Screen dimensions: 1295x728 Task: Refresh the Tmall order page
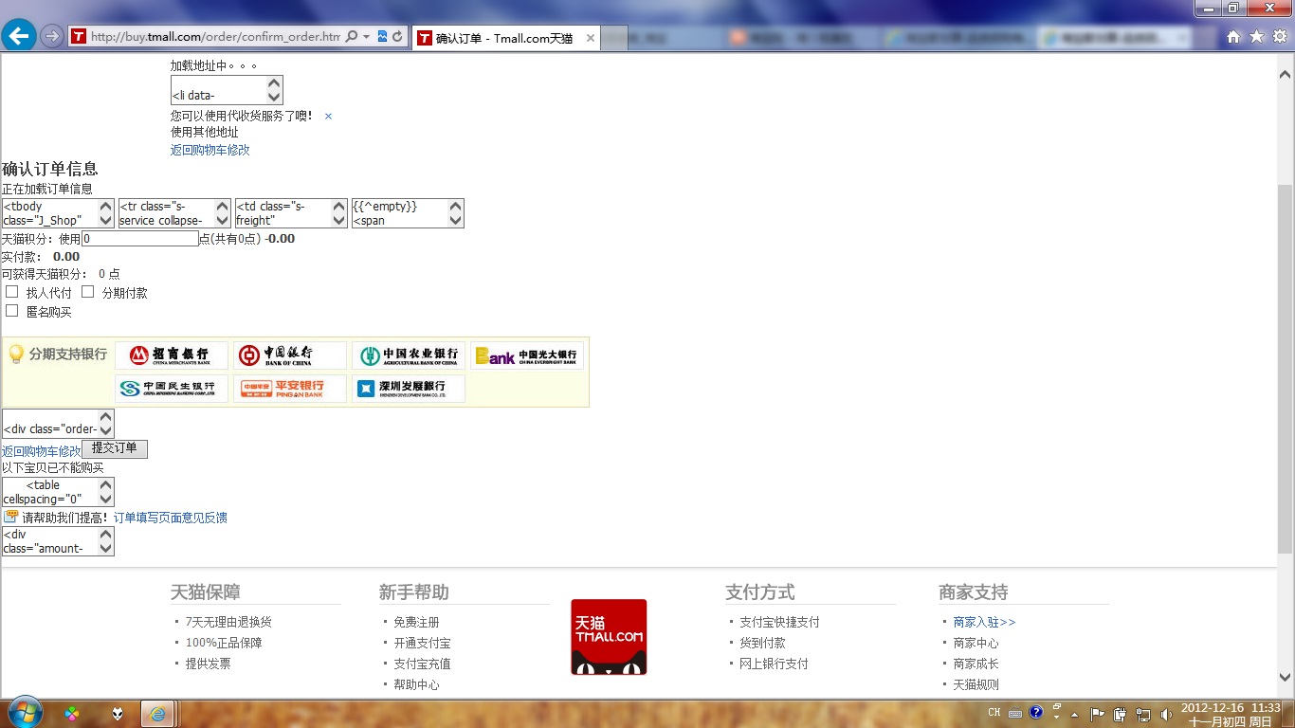pos(397,37)
